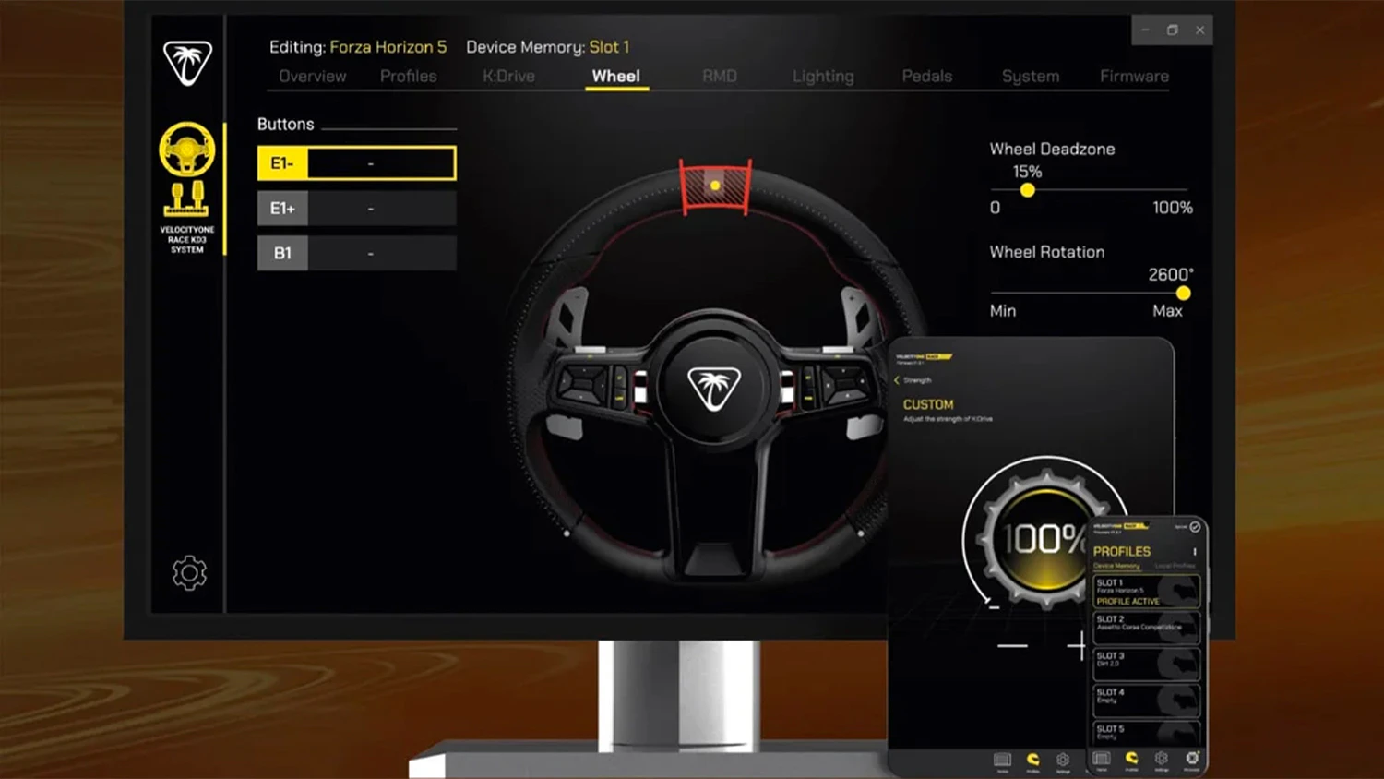Open the Lighting tab
Viewport: 1384px width, 779px height.
point(823,77)
